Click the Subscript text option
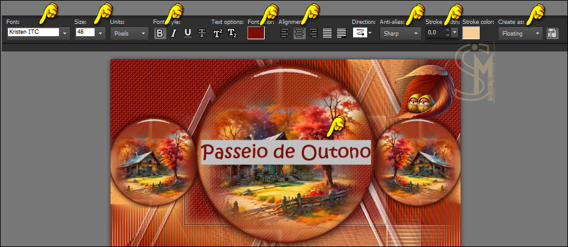This screenshot has height=247, width=568. [232, 33]
